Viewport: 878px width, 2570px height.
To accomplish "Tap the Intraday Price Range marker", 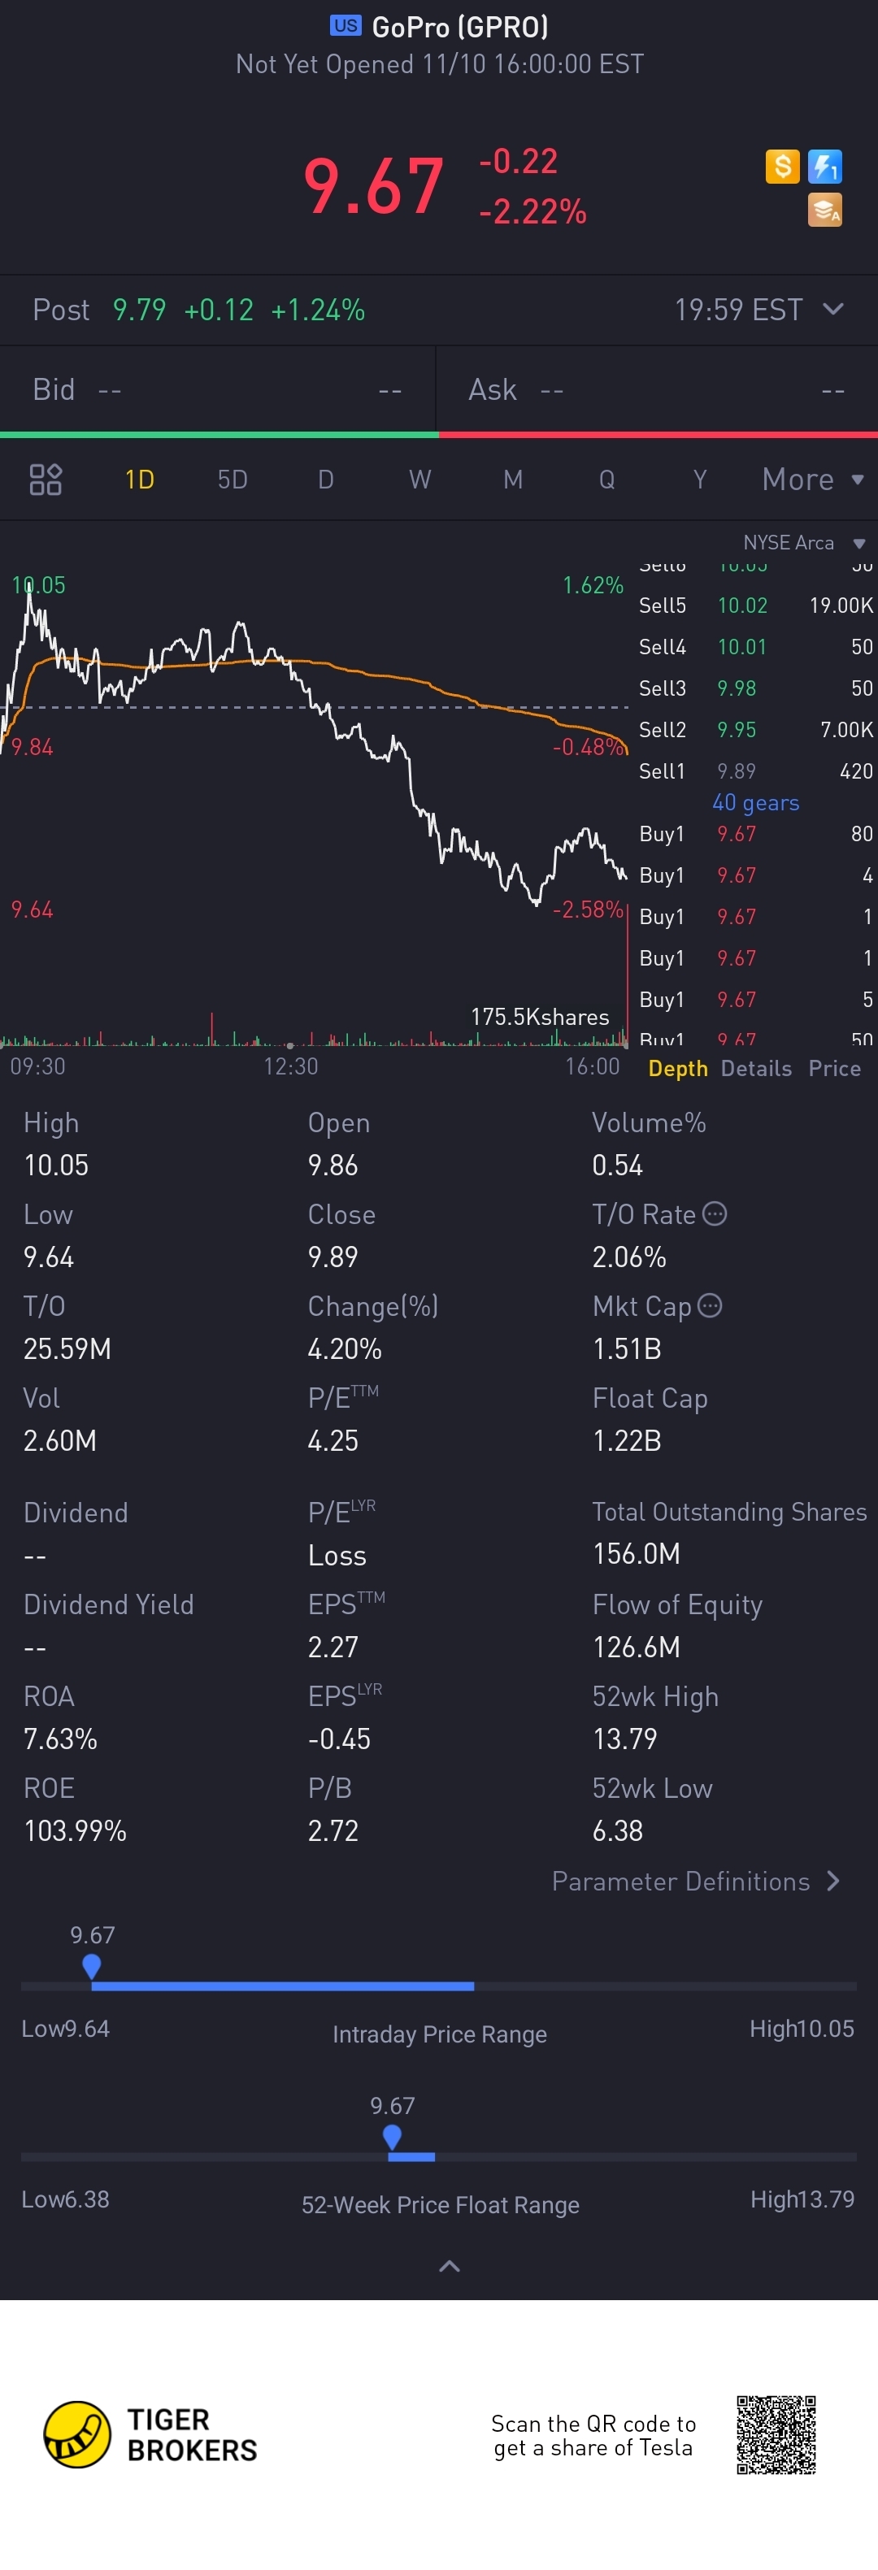I will point(92,1966).
